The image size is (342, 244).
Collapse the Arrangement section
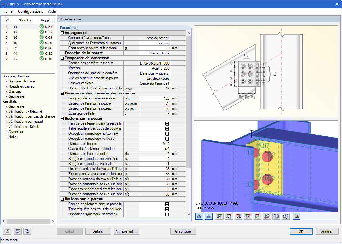62,33
